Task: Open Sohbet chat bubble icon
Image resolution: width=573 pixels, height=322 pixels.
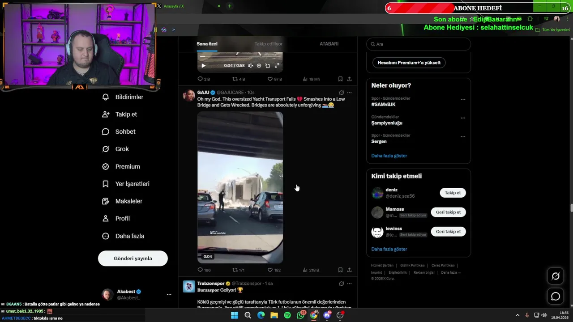Action: pyautogui.click(x=106, y=131)
